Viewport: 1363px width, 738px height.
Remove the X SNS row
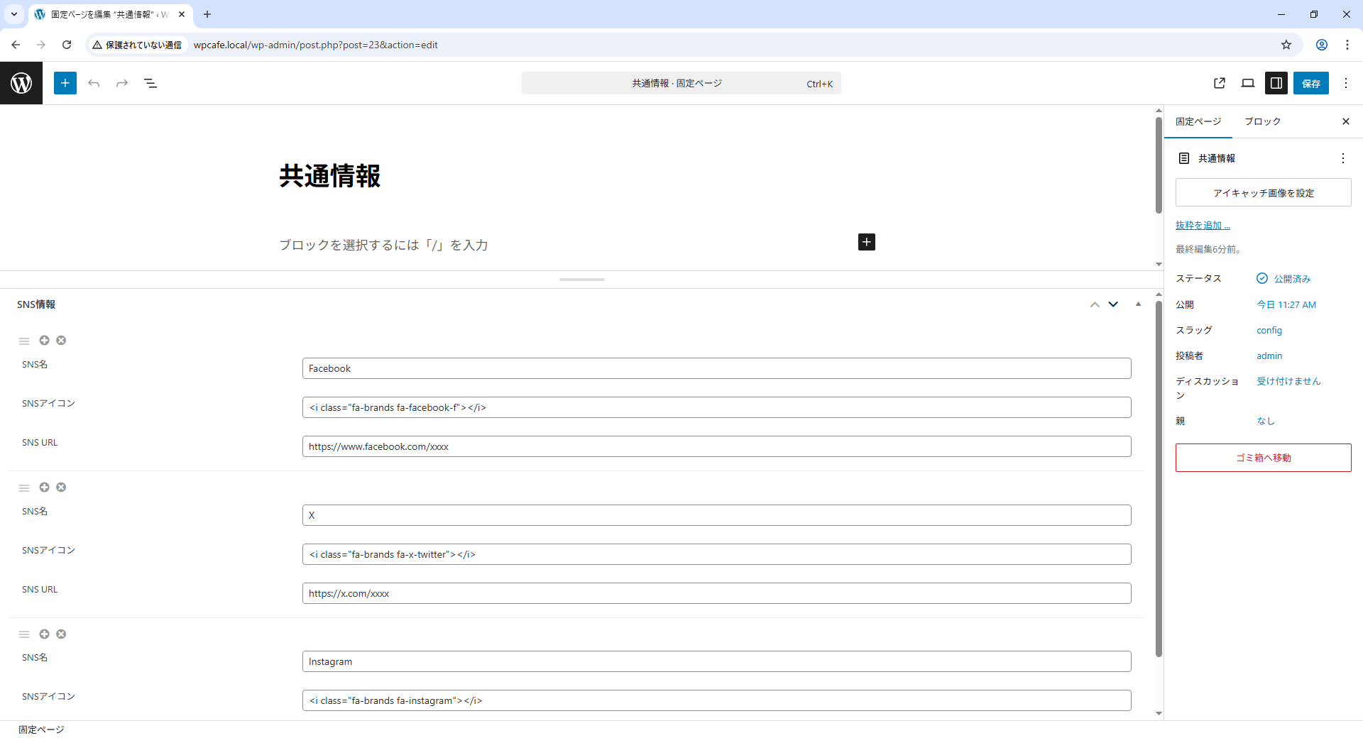[x=61, y=488]
